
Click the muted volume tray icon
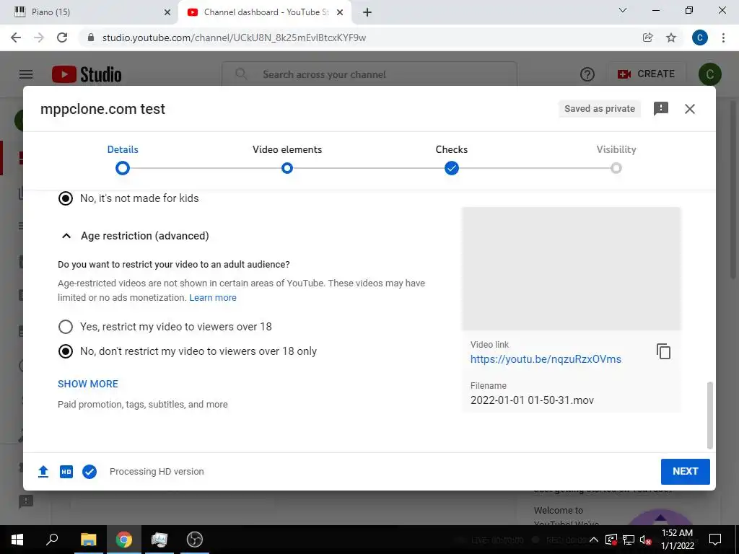645,540
